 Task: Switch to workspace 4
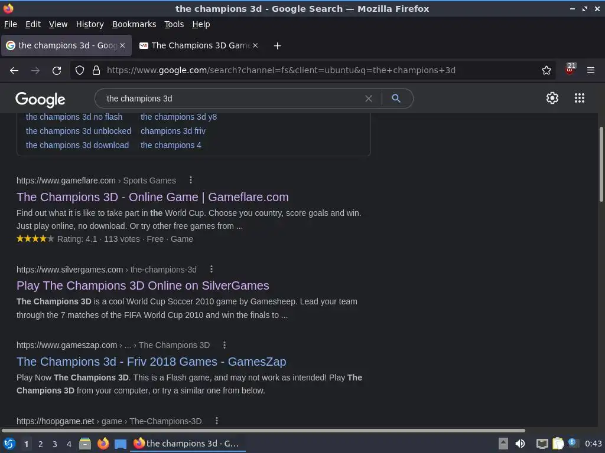(69, 444)
